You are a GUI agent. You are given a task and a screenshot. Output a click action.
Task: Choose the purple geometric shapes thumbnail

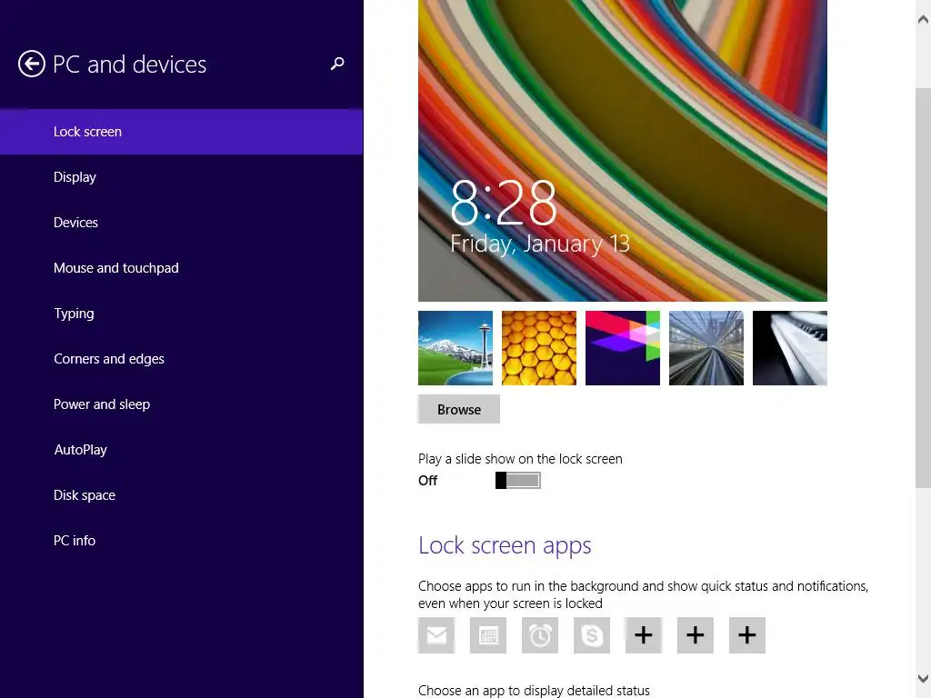pyautogui.click(x=623, y=348)
